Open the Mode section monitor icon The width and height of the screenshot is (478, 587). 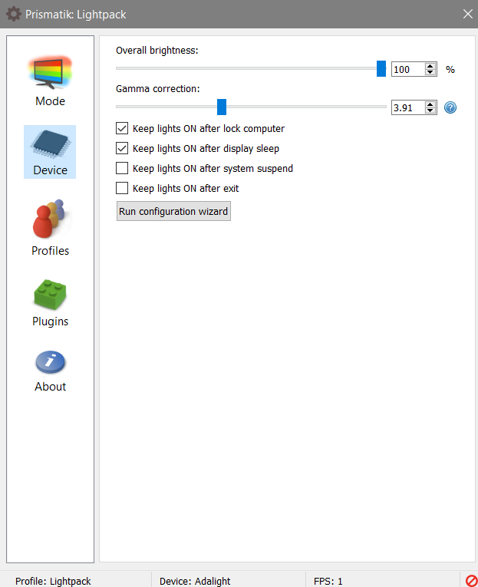[50, 73]
